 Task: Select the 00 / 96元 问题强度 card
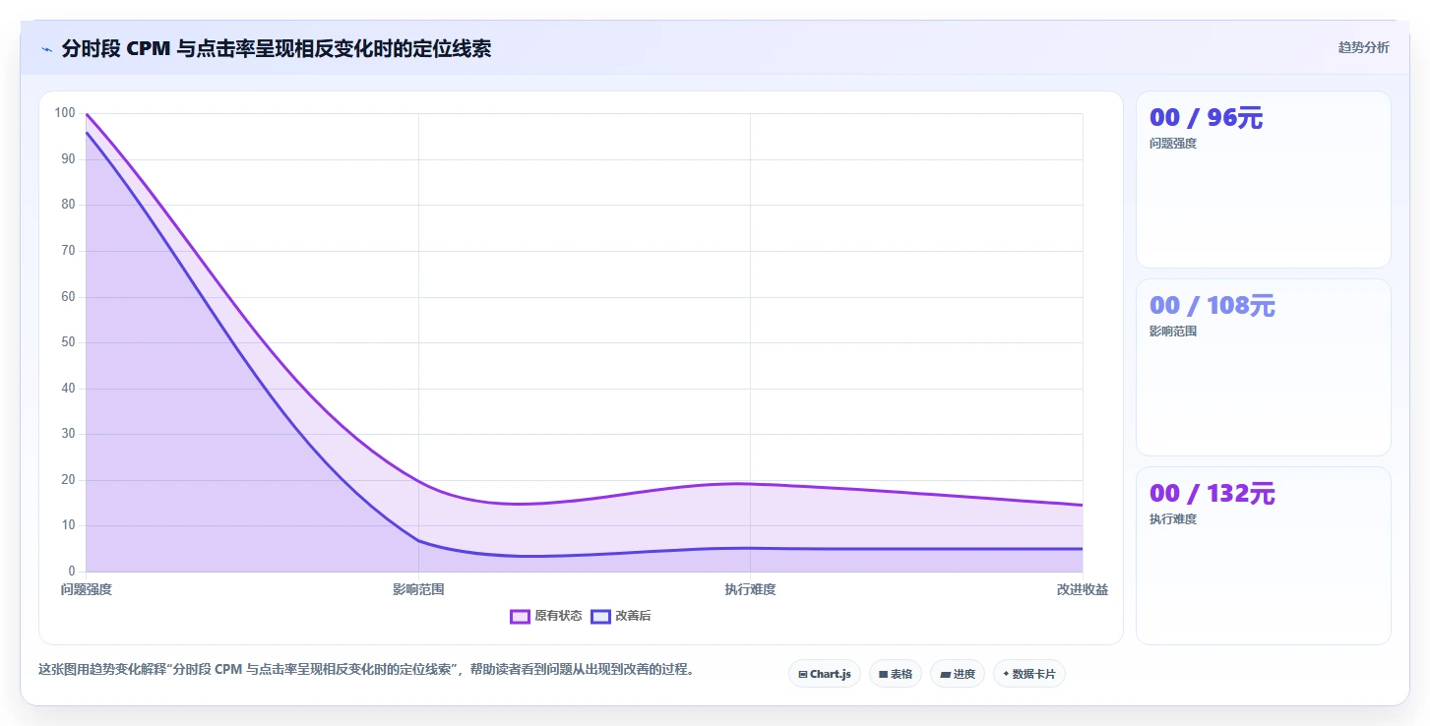tap(1264, 179)
